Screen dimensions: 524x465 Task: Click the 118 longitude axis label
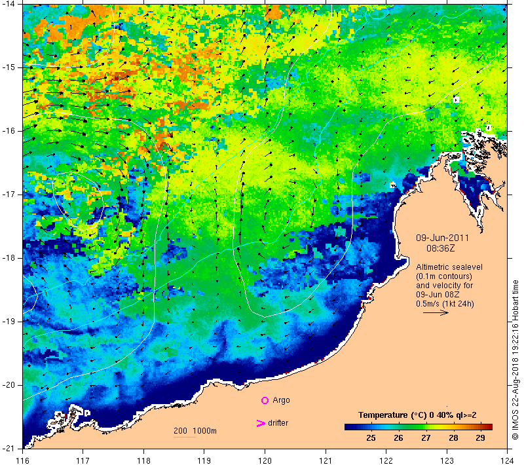(143, 460)
